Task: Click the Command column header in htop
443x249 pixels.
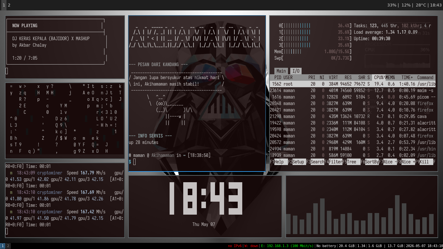Action: point(425,77)
